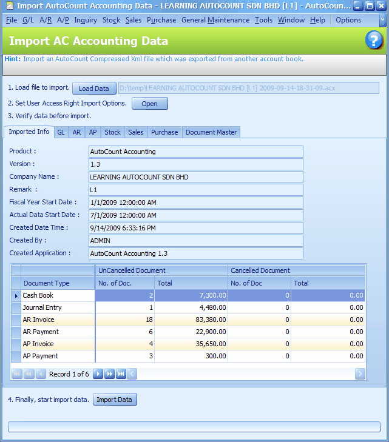This screenshot has width=389, height=442.
Task: Click the Created Application field
Action: (x=196, y=253)
